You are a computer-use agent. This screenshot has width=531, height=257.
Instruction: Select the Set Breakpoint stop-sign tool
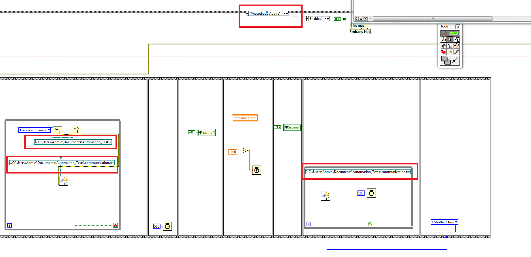(x=444, y=52)
